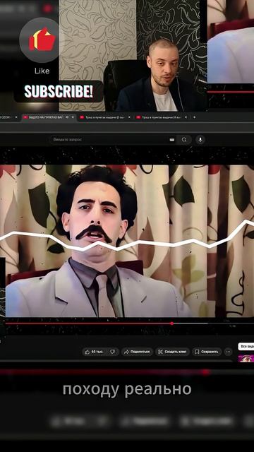
Task: Mute the audio icon on the active tab
Action: [x=67, y=117]
